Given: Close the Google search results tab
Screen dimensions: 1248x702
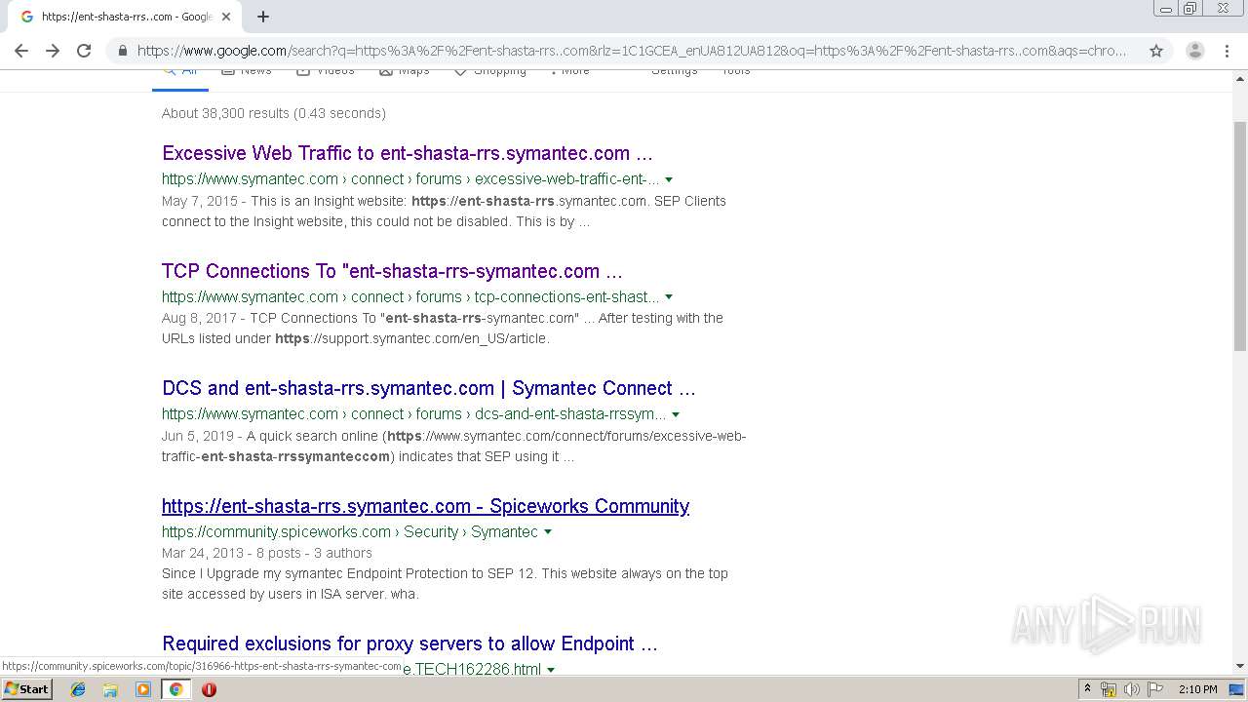Looking at the screenshot, I should click(x=226, y=17).
